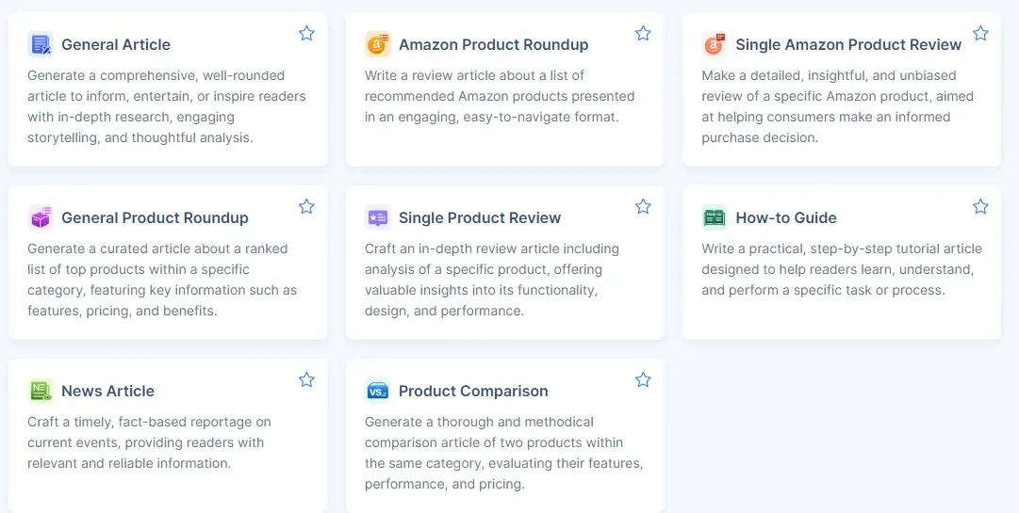
Task: Open the How-to Guide title link
Action: tap(786, 217)
